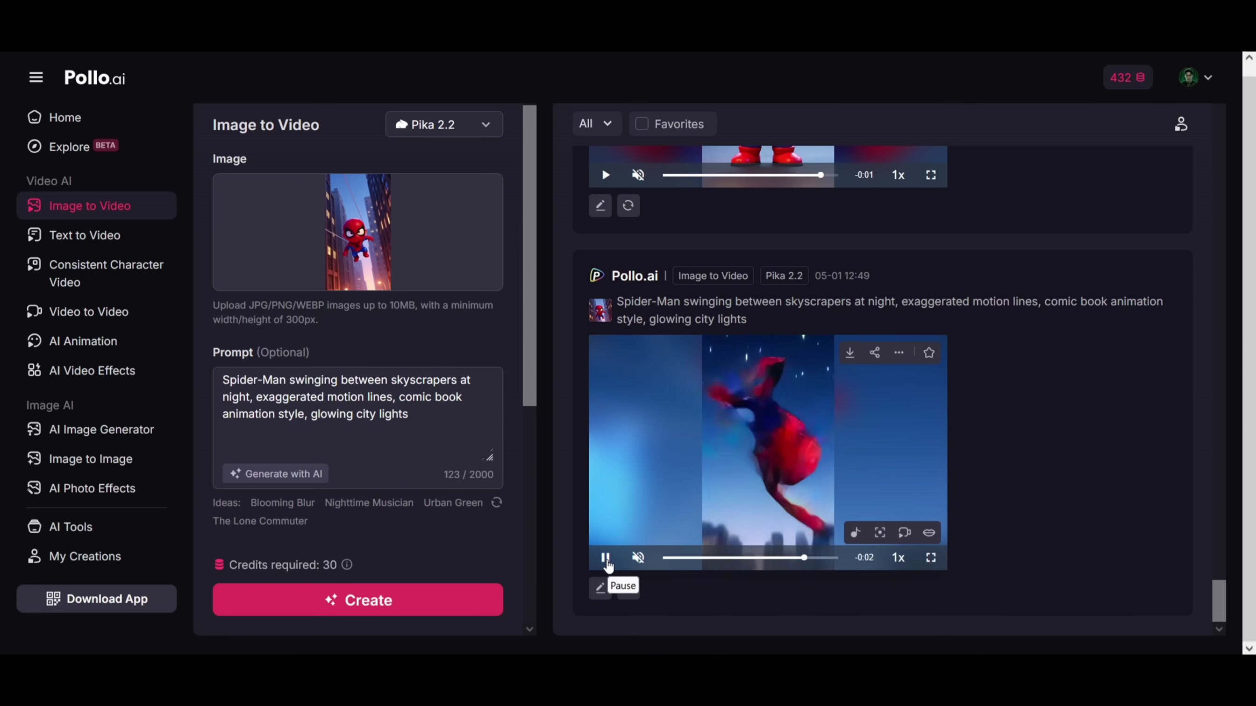The width and height of the screenshot is (1256, 706).
Task: Click the Pika 2.2 tag on creation
Action: (784, 276)
